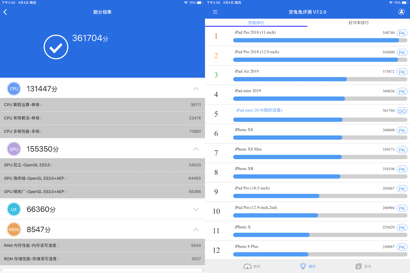This screenshot has height=273, width=410.
Task: Open the iPad mini 2019(我的设备) link
Action: 259,110
